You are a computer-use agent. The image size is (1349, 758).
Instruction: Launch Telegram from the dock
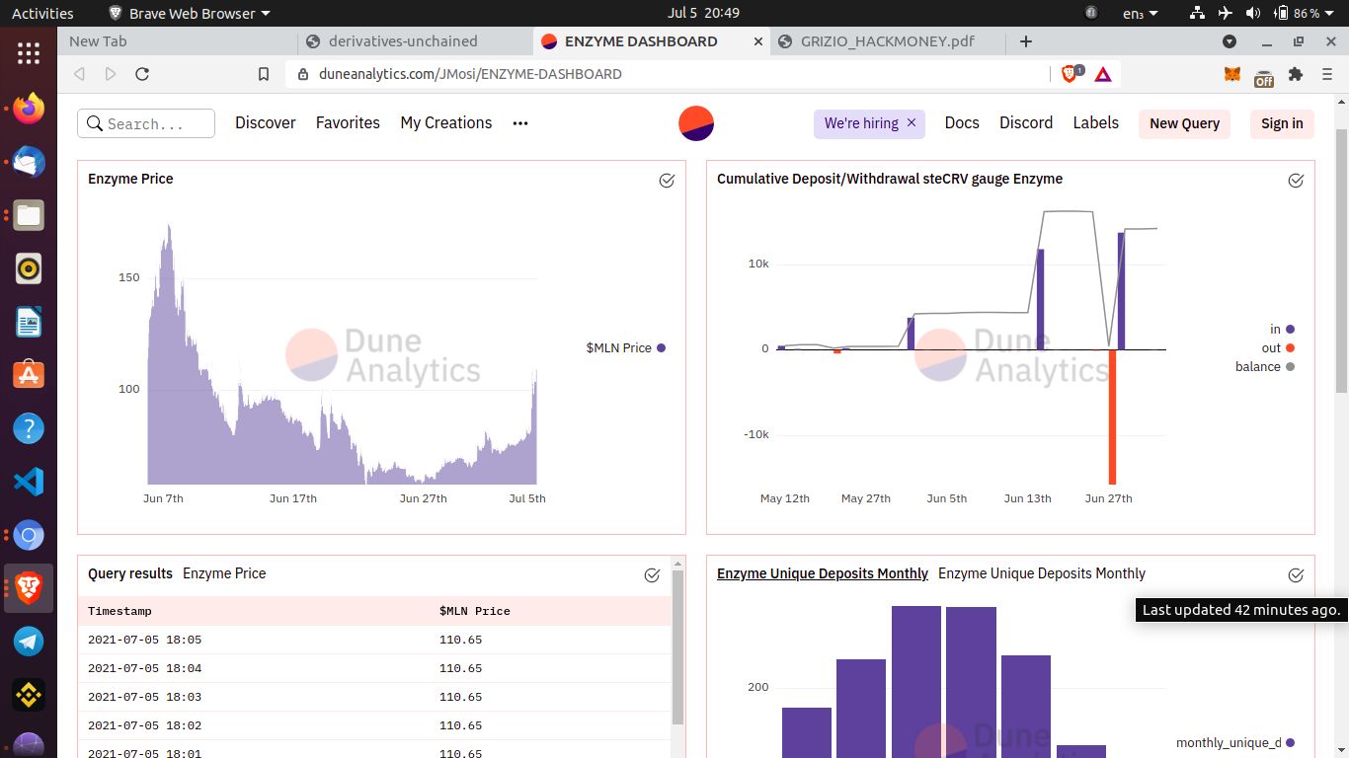[29, 642]
